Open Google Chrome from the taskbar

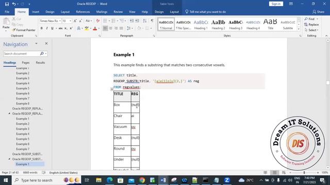[142, 180]
